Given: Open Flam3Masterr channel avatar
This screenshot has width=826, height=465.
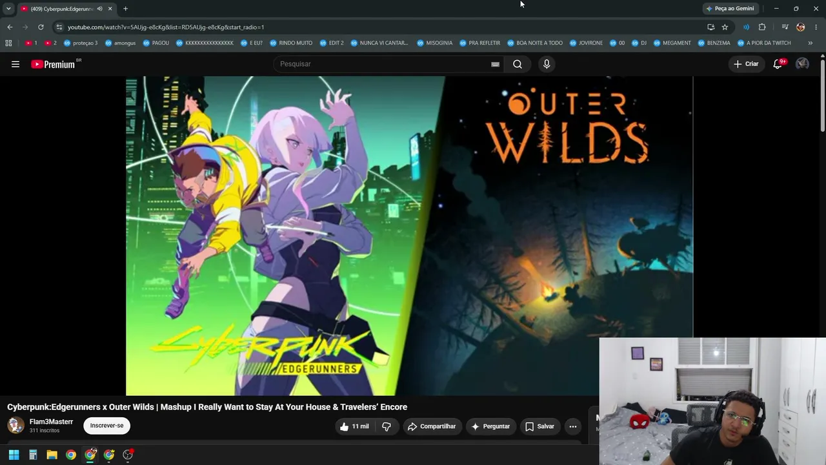Looking at the screenshot, I should coord(15,426).
